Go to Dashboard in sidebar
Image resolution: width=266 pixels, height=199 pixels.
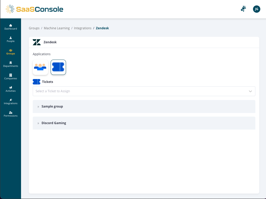[x=10, y=27]
